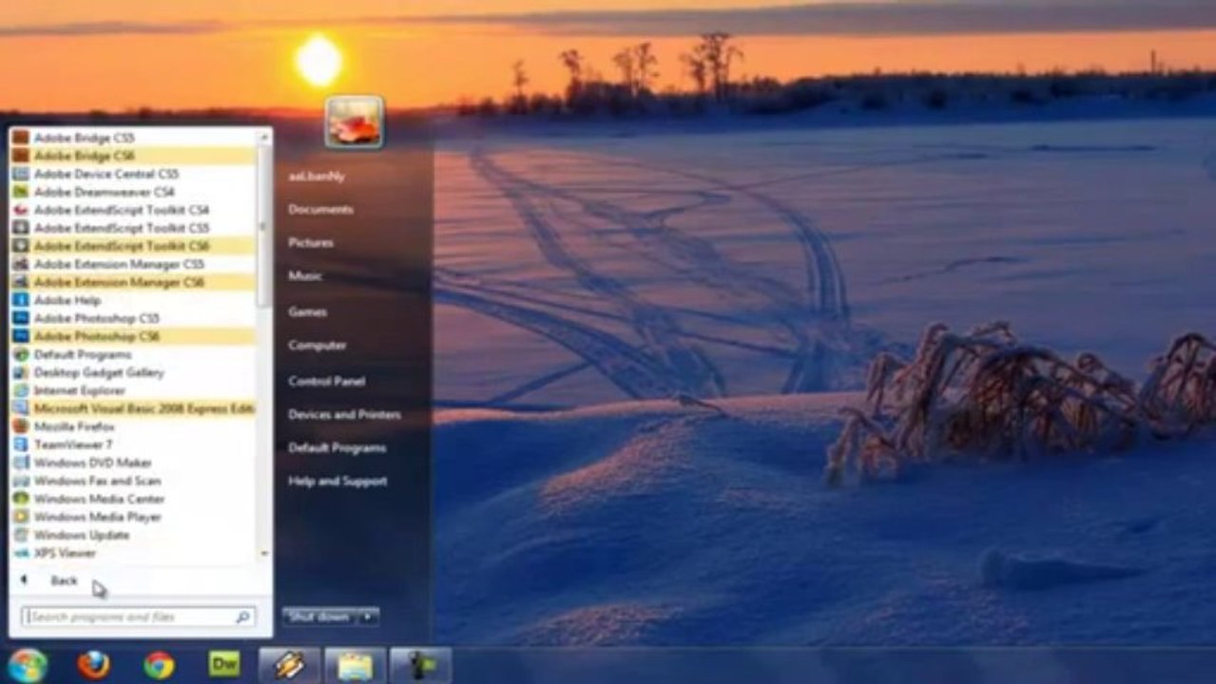Image resolution: width=1216 pixels, height=684 pixels.
Task: Expand the arrow next to Shut down
Action: (368, 617)
